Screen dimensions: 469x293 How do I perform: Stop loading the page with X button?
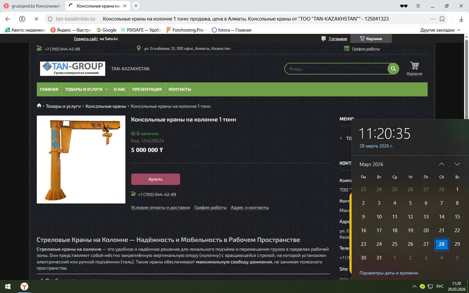[36, 19]
